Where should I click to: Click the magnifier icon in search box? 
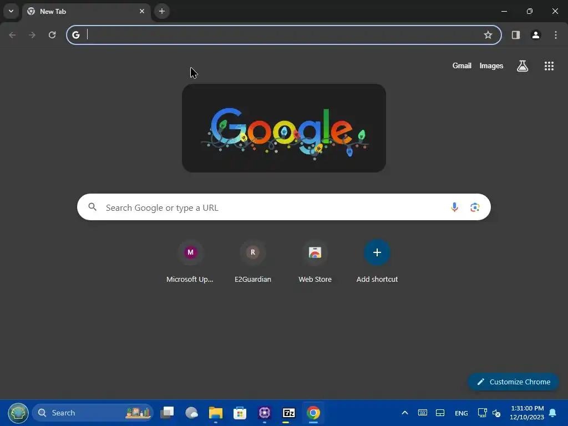pos(93,207)
